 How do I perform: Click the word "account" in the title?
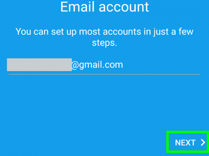coord(124,7)
